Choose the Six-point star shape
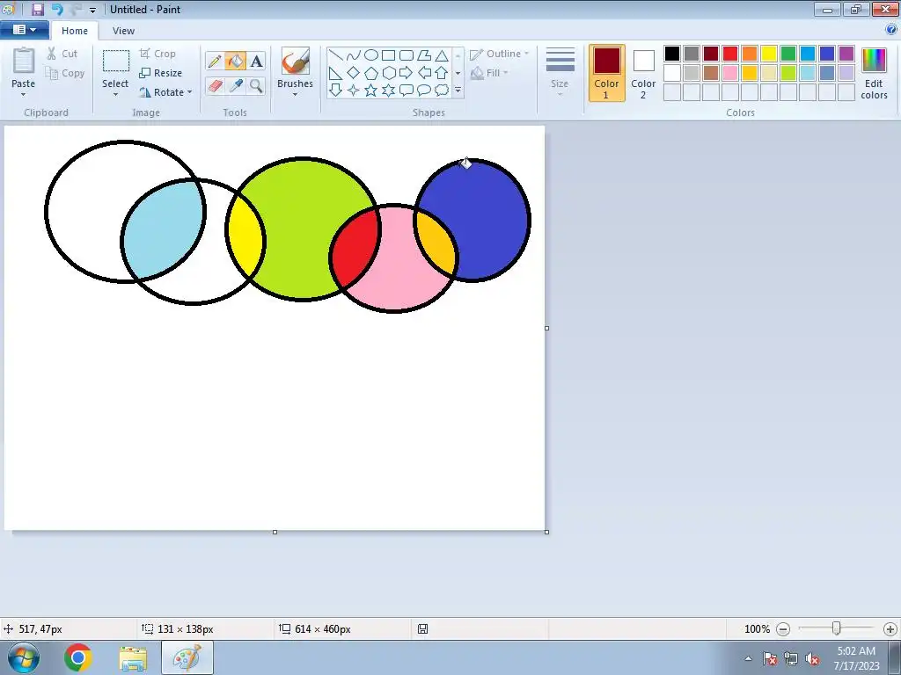901x675 pixels. coord(388,91)
